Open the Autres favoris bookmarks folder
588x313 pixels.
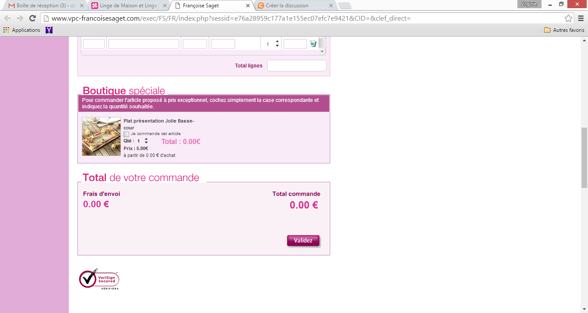(564, 30)
